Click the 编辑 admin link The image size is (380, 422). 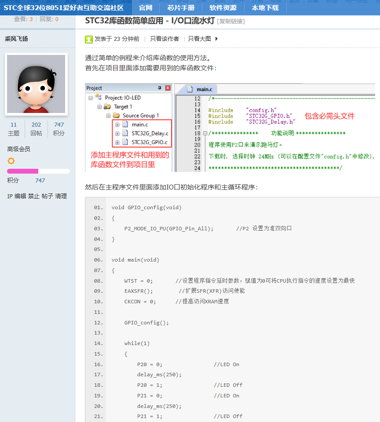[20, 196]
